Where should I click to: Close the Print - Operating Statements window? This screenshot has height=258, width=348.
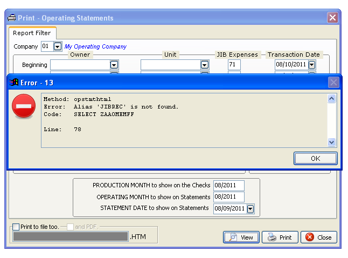(332, 17)
